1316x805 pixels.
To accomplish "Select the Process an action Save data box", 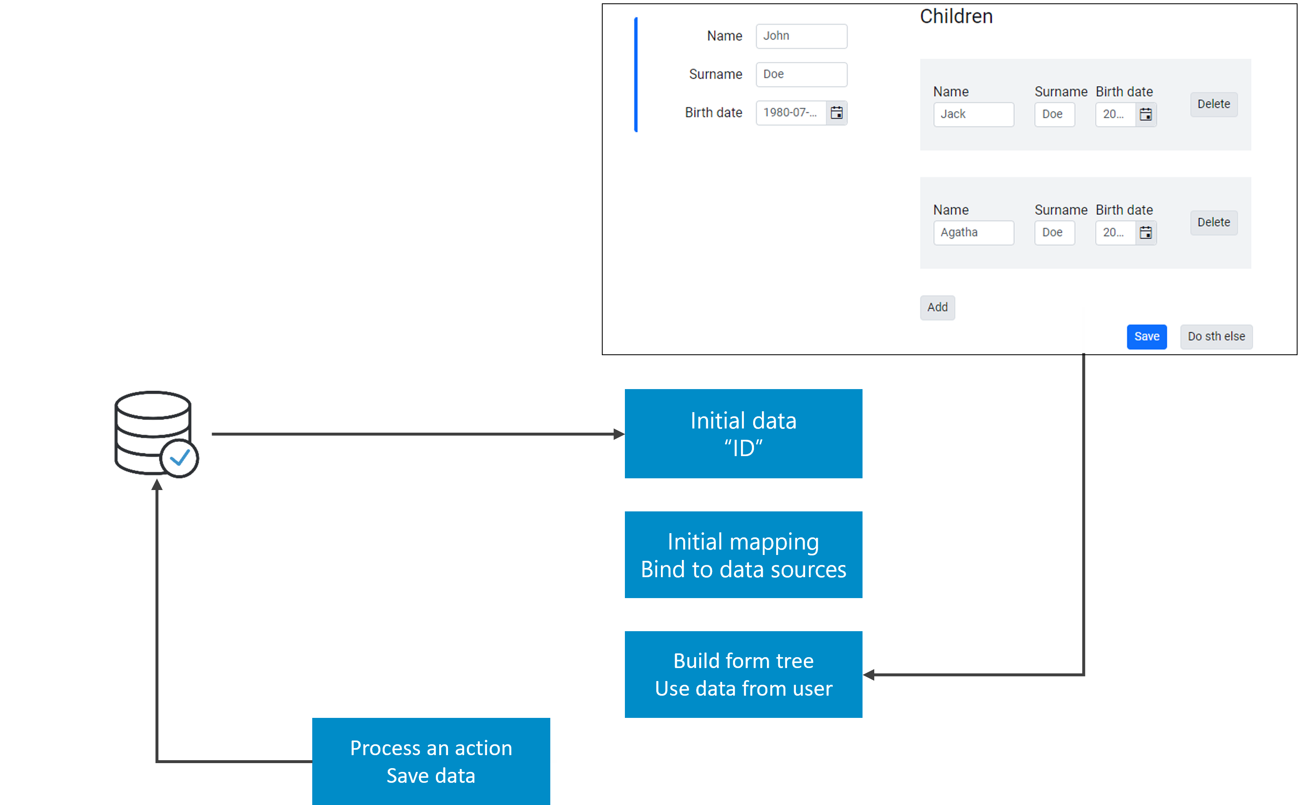I will [x=431, y=761].
